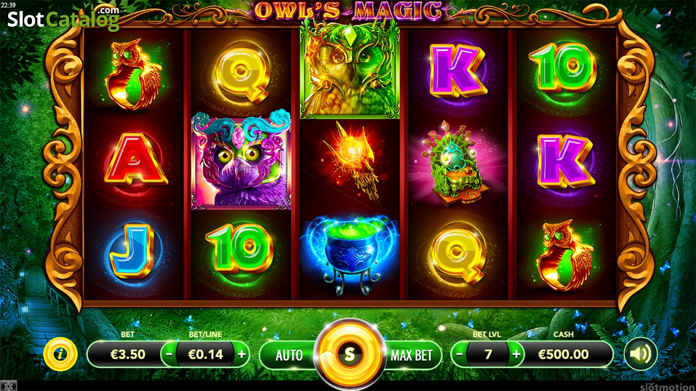696x391 pixels.
Task: Raise the bet level with plus
Action: click(x=516, y=354)
